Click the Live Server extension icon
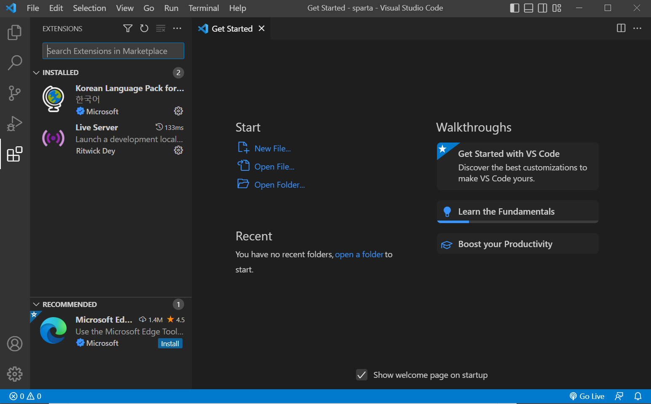Viewport: 651px width, 404px height. 54,138
